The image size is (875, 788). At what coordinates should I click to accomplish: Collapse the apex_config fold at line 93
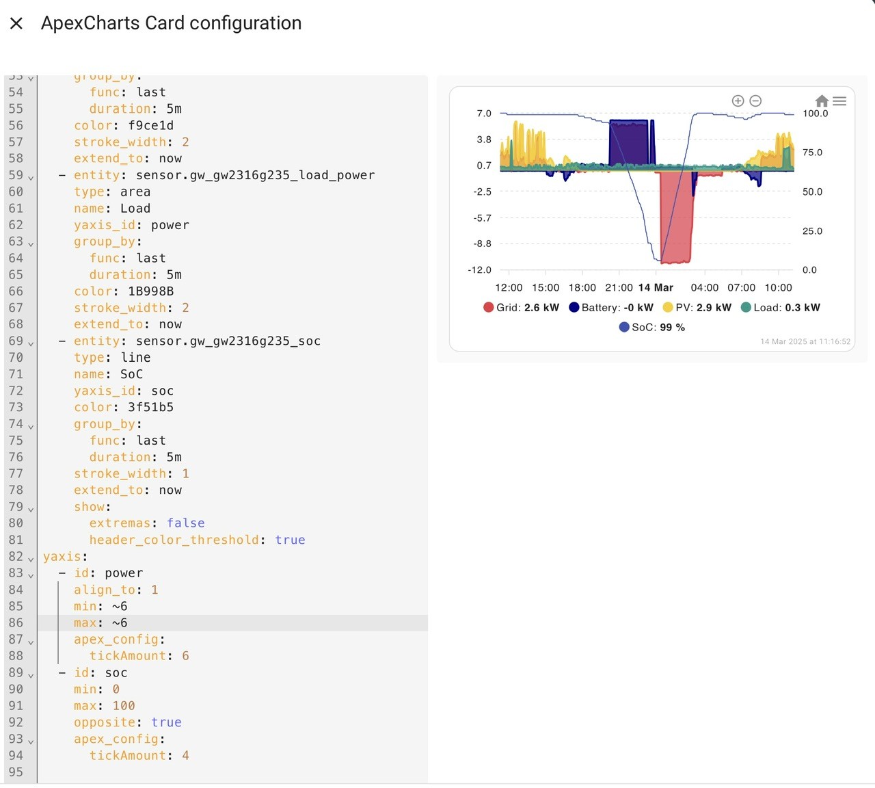click(31, 741)
